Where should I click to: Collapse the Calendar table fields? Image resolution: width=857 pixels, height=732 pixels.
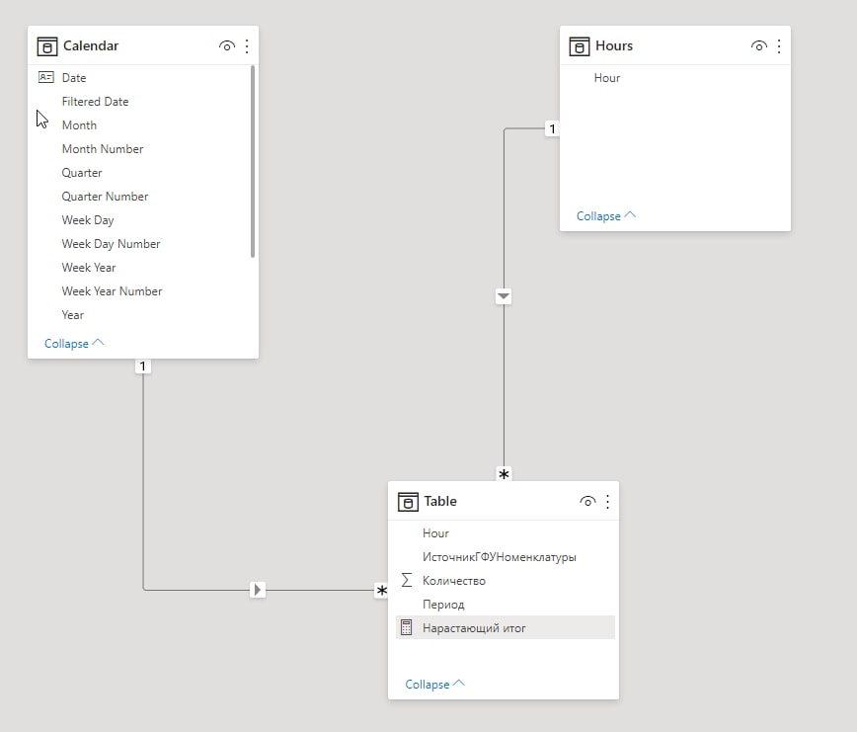pyautogui.click(x=74, y=344)
